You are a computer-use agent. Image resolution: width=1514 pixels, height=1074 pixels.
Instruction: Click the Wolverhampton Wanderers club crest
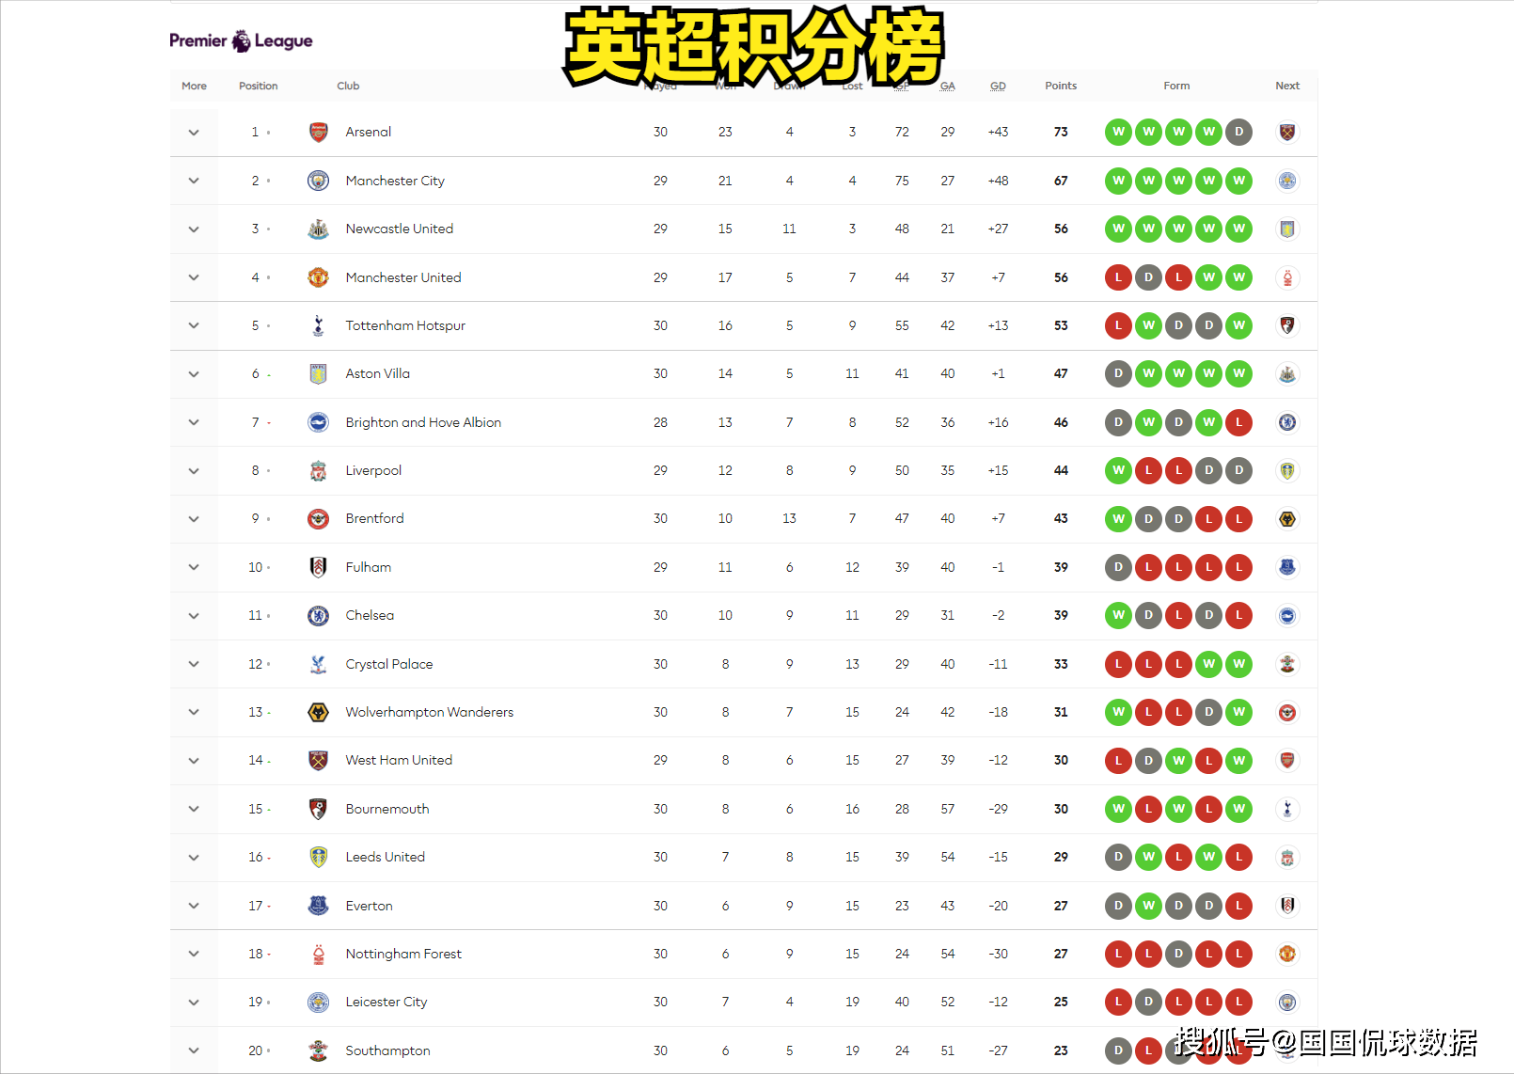pyautogui.click(x=319, y=712)
